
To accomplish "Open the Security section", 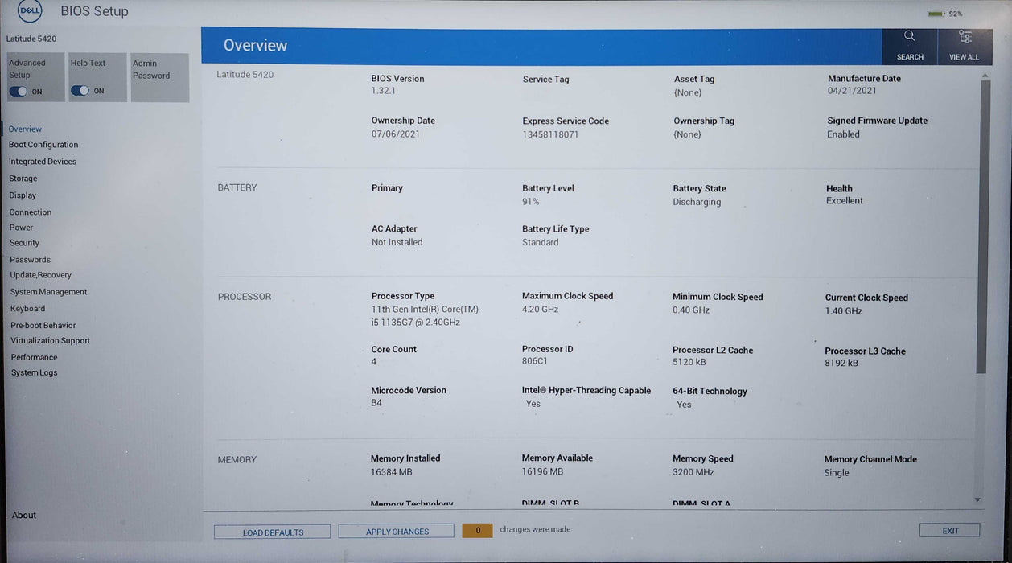I will coord(24,242).
